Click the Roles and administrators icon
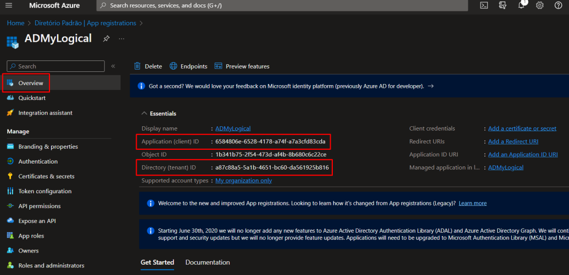Viewport: 569px width, 275px height. coord(10,266)
